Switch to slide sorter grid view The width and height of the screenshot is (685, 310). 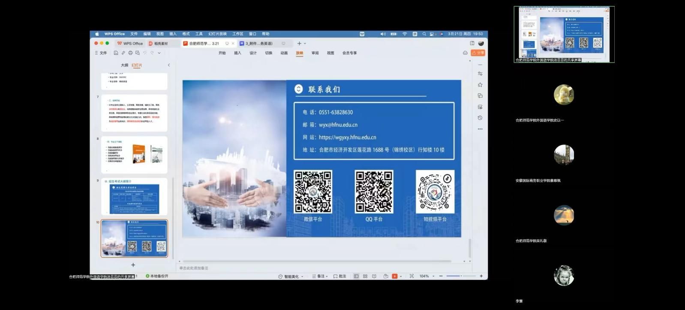(x=365, y=277)
